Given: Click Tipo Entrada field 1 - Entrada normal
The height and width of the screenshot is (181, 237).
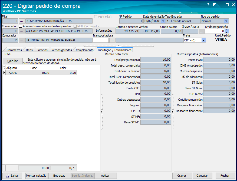Looking at the screenshot, I should tap(183, 21).
